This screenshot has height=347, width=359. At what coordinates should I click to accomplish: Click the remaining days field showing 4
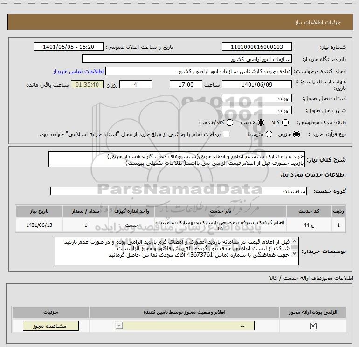tap(136, 84)
